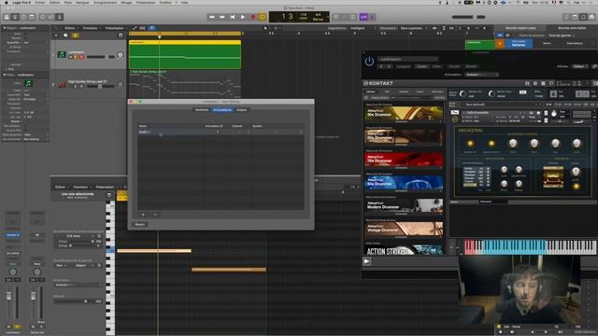This screenshot has width=598, height=336.
Task: Open the Library button in the control bar
Action: [x=7, y=17]
